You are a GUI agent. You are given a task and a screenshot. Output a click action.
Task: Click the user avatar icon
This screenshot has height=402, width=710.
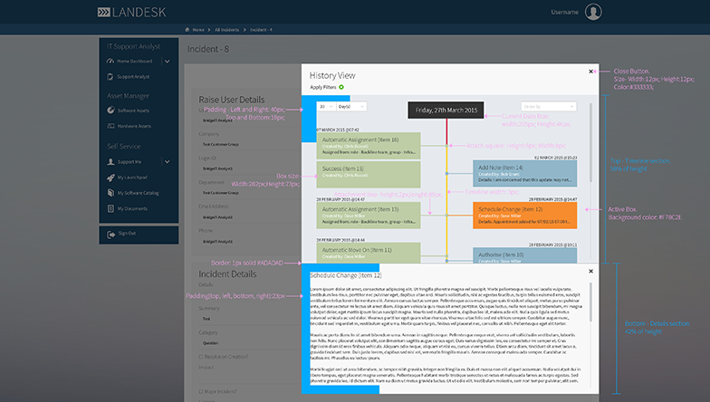click(x=593, y=12)
